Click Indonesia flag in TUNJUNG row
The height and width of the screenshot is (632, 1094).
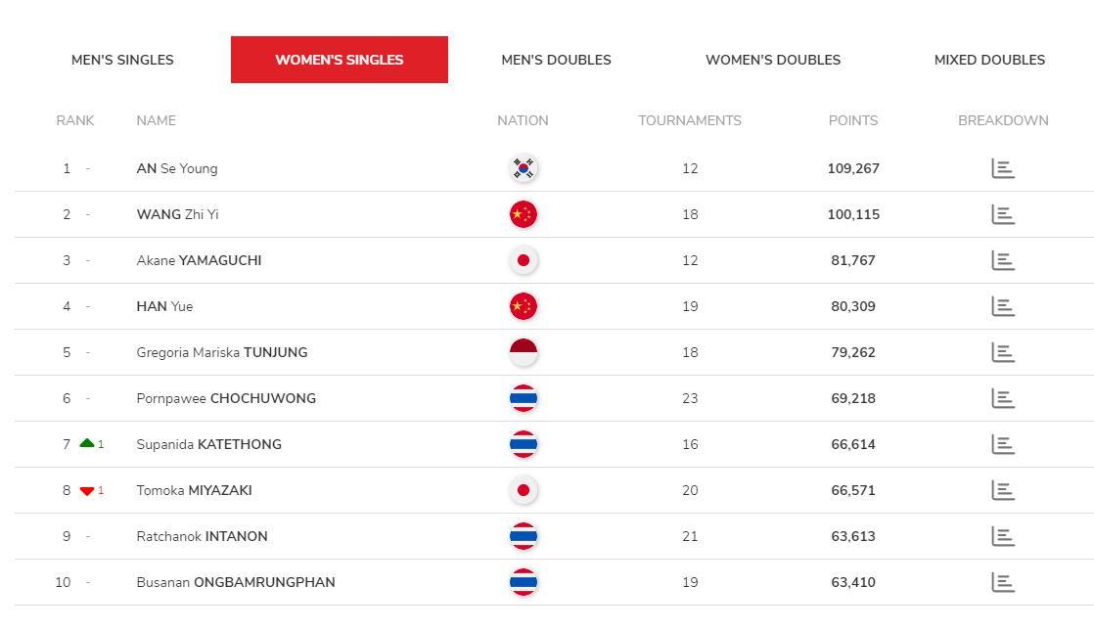point(524,352)
